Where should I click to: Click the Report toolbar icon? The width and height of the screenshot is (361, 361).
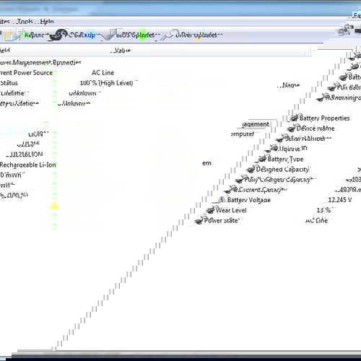pos(17,35)
